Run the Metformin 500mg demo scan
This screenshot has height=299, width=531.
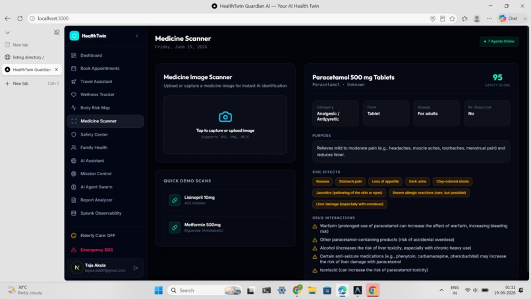[x=225, y=227]
